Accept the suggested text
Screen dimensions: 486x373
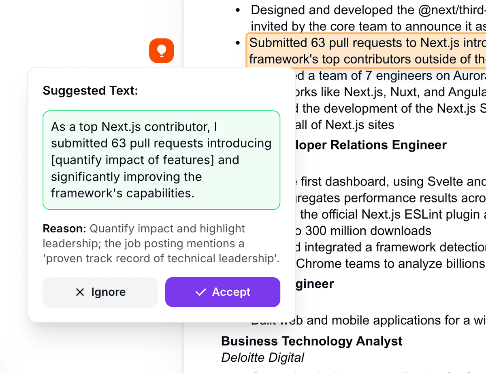point(222,292)
